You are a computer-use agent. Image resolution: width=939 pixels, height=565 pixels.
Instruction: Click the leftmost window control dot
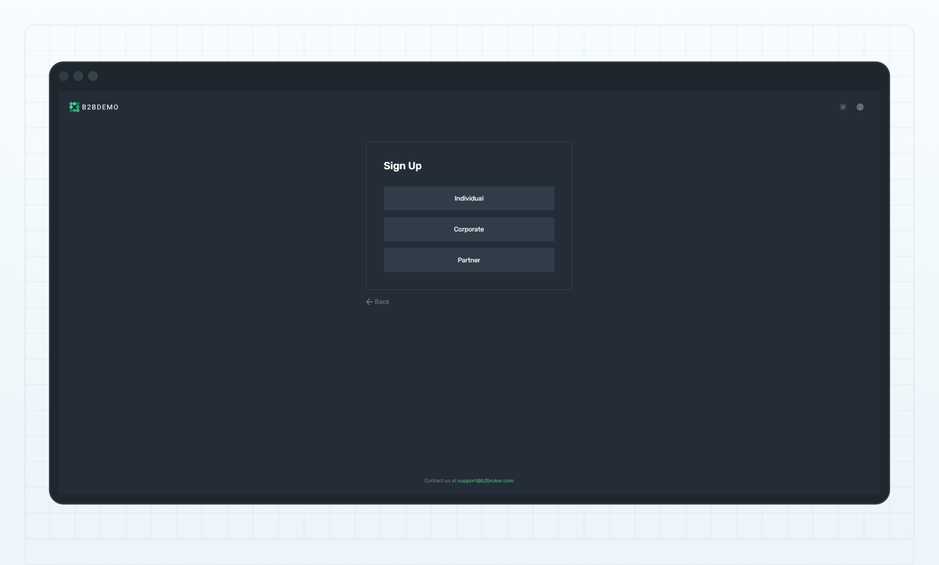click(64, 76)
